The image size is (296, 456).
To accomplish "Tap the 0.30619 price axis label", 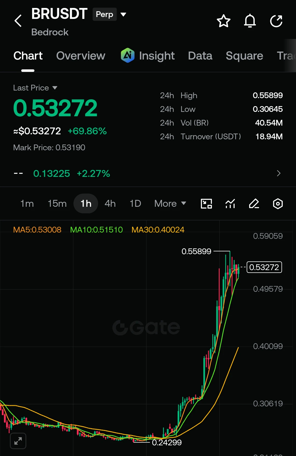I will (268, 404).
